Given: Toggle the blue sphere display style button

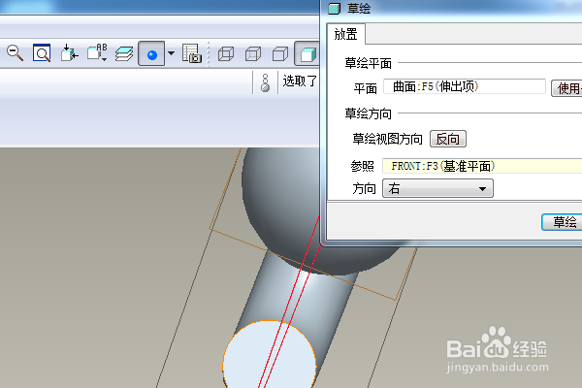Looking at the screenshot, I should [x=151, y=54].
